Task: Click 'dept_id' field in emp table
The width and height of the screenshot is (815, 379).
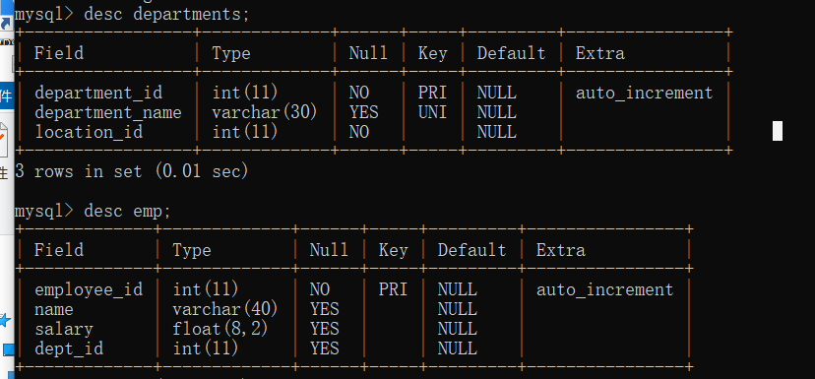Action: point(69,348)
